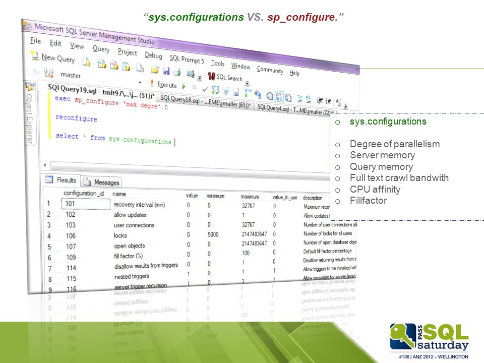Click the Parse checkmark icon

(x=205, y=89)
